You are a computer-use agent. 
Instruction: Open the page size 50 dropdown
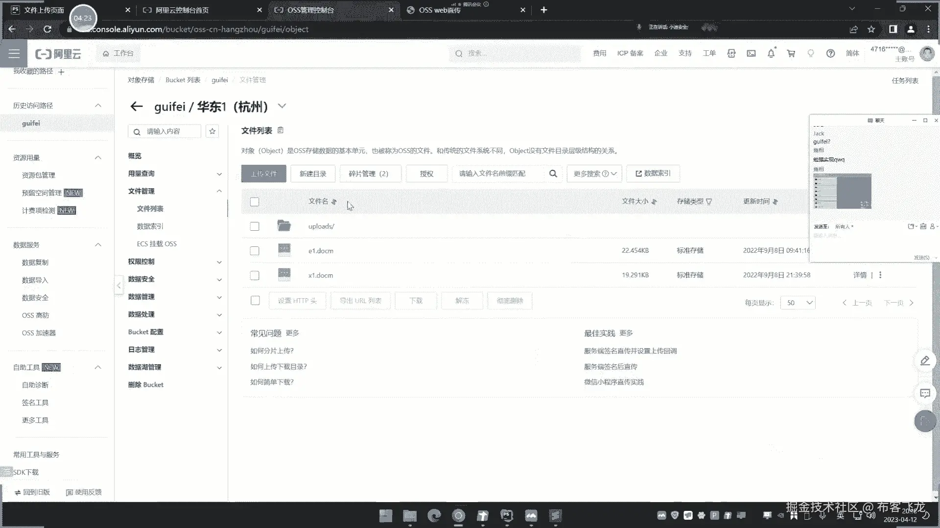798,303
